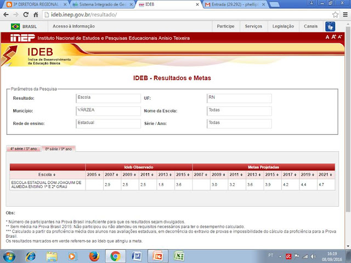The height and width of the screenshot is (263, 351).
Task: Sort by Ideb Observado 2007 column
Action: (112, 175)
